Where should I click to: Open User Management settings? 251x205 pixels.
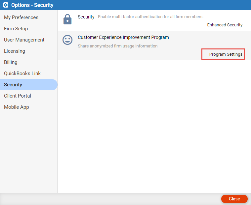tap(24, 40)
